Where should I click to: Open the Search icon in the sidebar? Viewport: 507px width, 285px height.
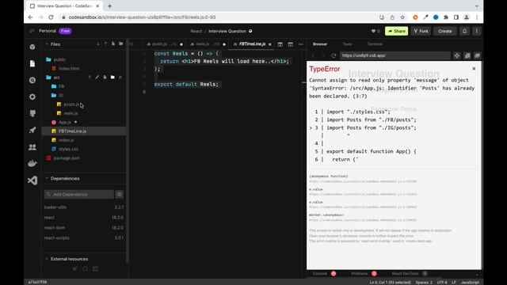[32, 80]
